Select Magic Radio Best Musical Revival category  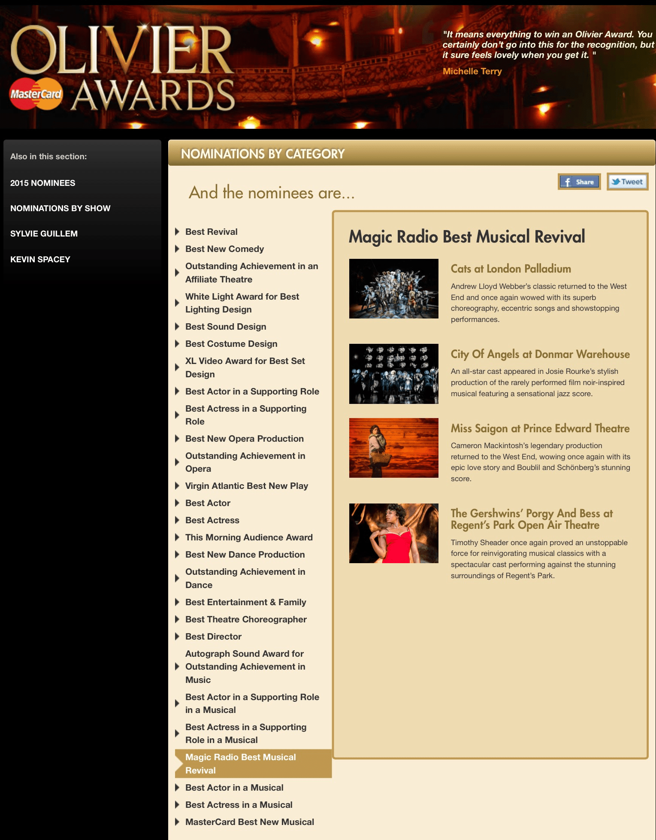240,763
